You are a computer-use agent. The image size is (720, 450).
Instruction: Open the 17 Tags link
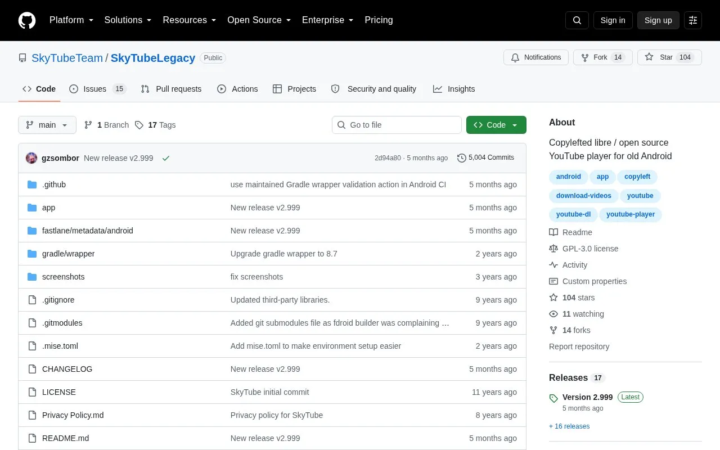[155, 125]
